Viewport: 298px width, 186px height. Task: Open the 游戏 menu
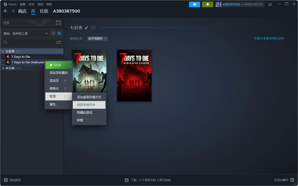(x=40, y=4)
